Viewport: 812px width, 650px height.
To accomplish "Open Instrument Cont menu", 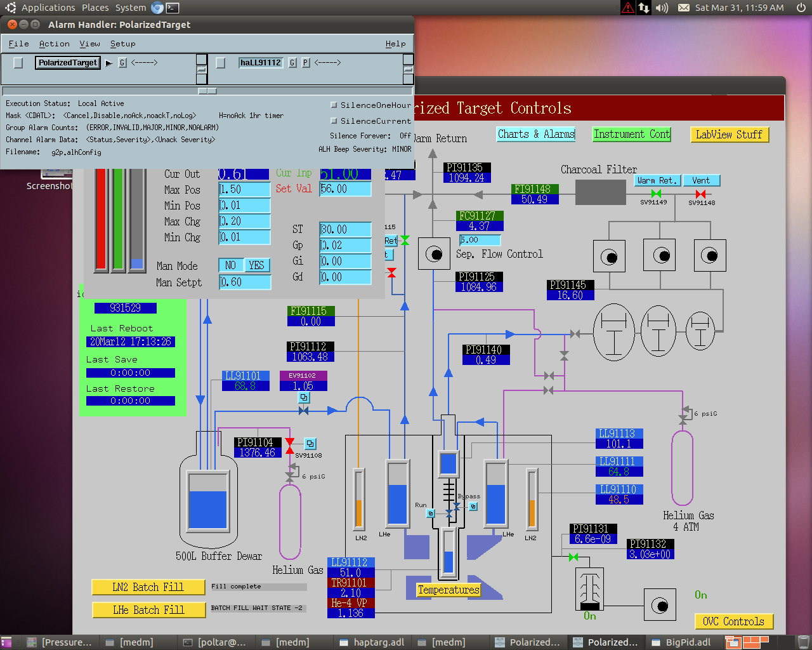I will coord(632,134).
